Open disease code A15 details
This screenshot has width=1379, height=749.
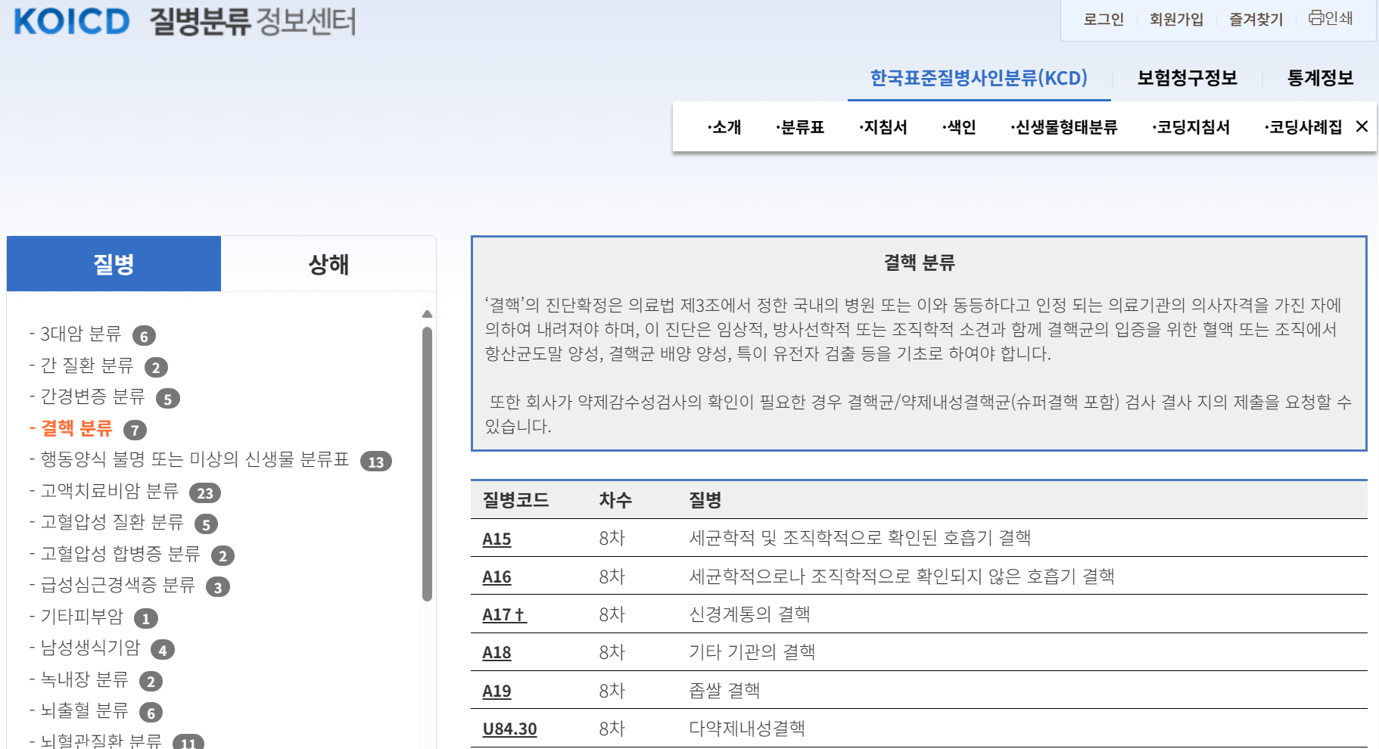[x=496, y=539]
